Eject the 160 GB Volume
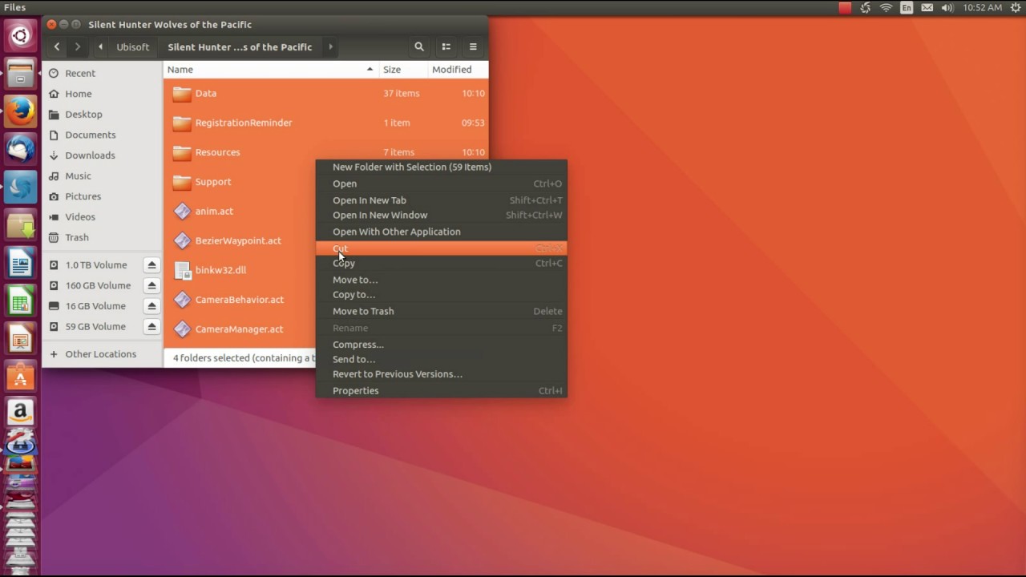1026x577 pixels. (151, 285)
